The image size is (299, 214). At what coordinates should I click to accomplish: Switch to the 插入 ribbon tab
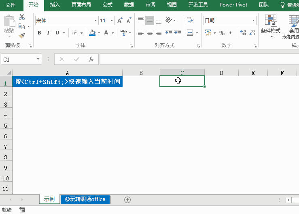coord(55,5)
